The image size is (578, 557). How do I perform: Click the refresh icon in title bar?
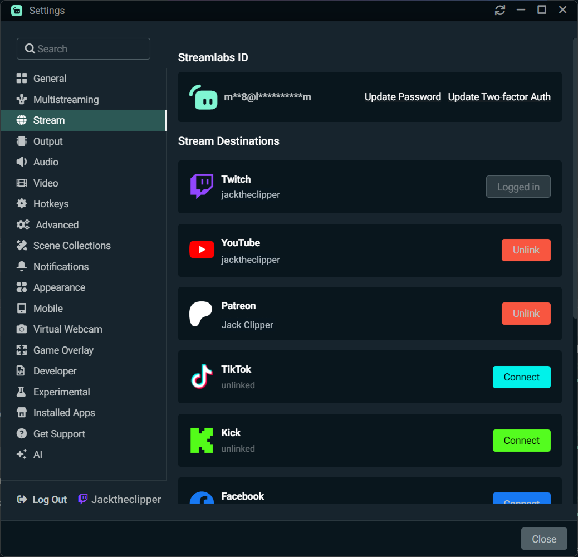tap(500, 10)
